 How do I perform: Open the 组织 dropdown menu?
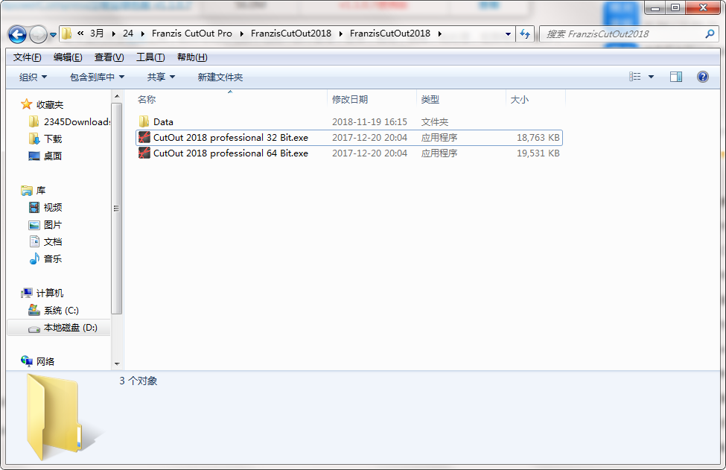tap(33, 77)
